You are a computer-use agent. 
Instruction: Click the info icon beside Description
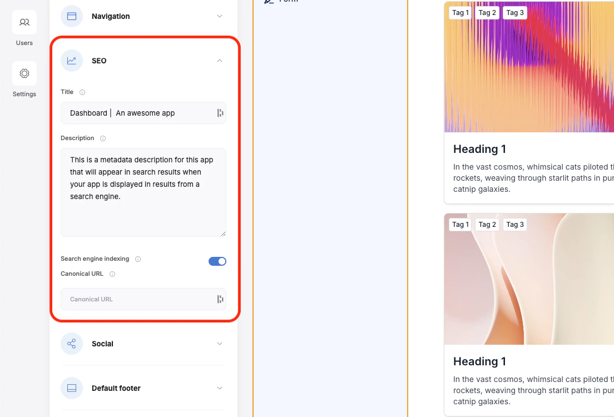103,138
